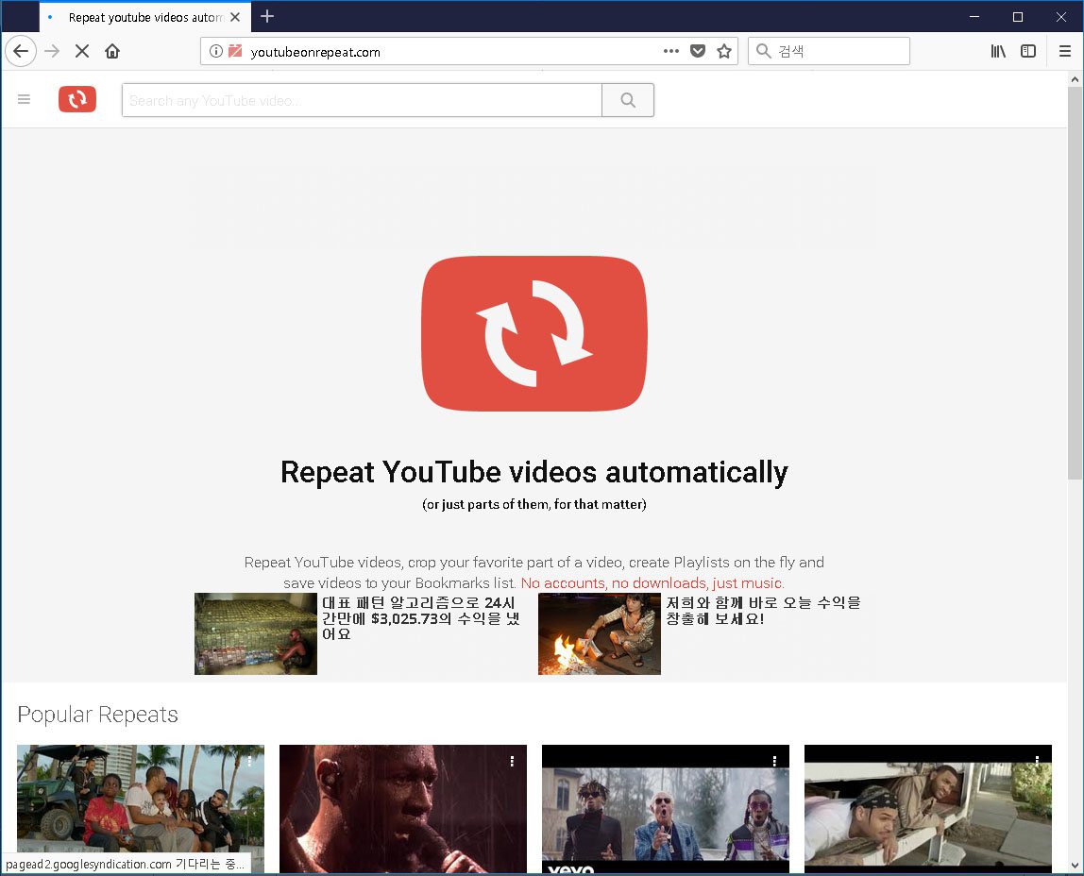This screenshot has width=1084, height=876.
Task: Open options on second popular video
Action: point(513,762)
